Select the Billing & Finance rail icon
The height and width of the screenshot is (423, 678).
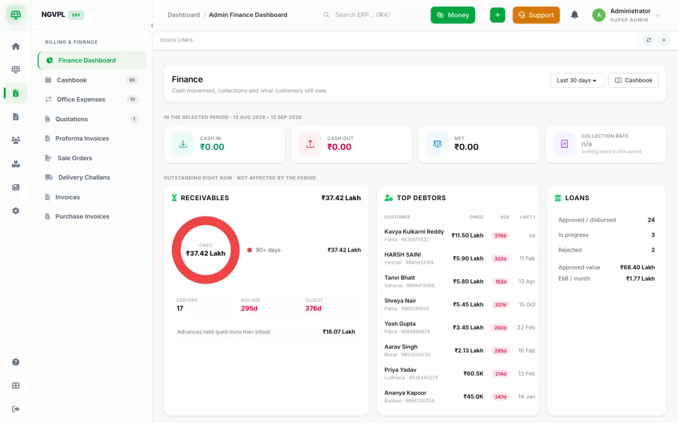pos(16,93)
